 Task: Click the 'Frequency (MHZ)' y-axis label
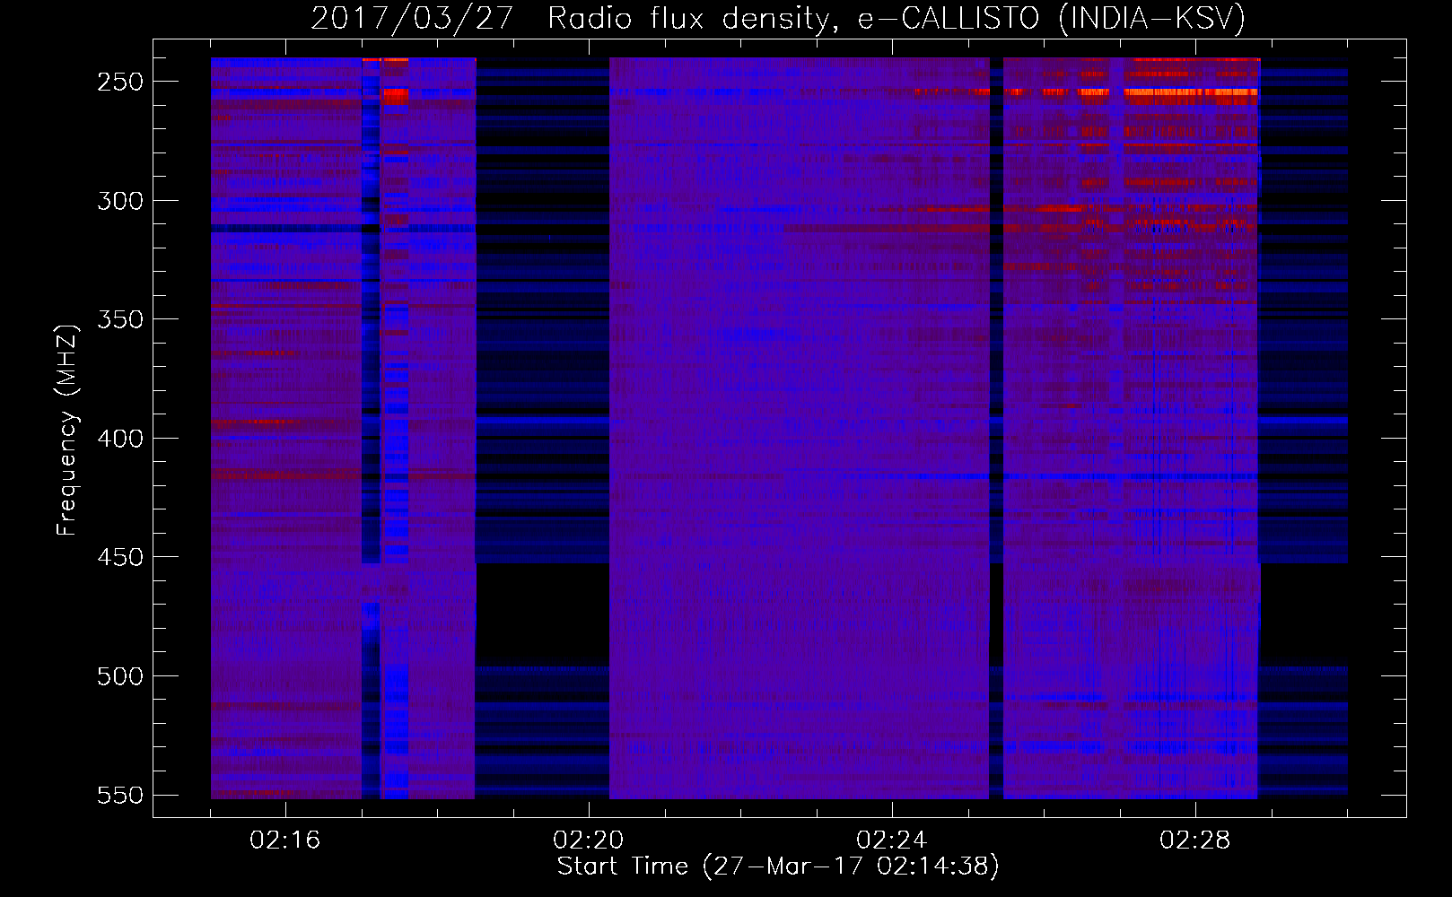pos(67,430)
